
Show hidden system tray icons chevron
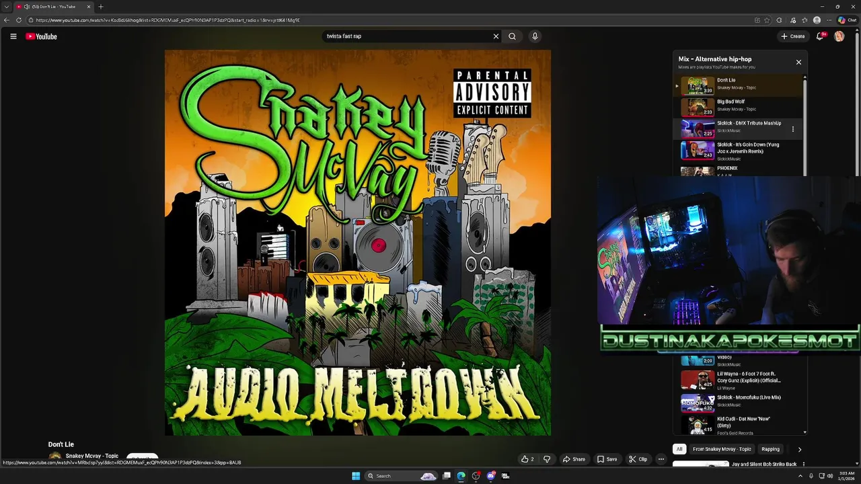(x=801, y=476)
